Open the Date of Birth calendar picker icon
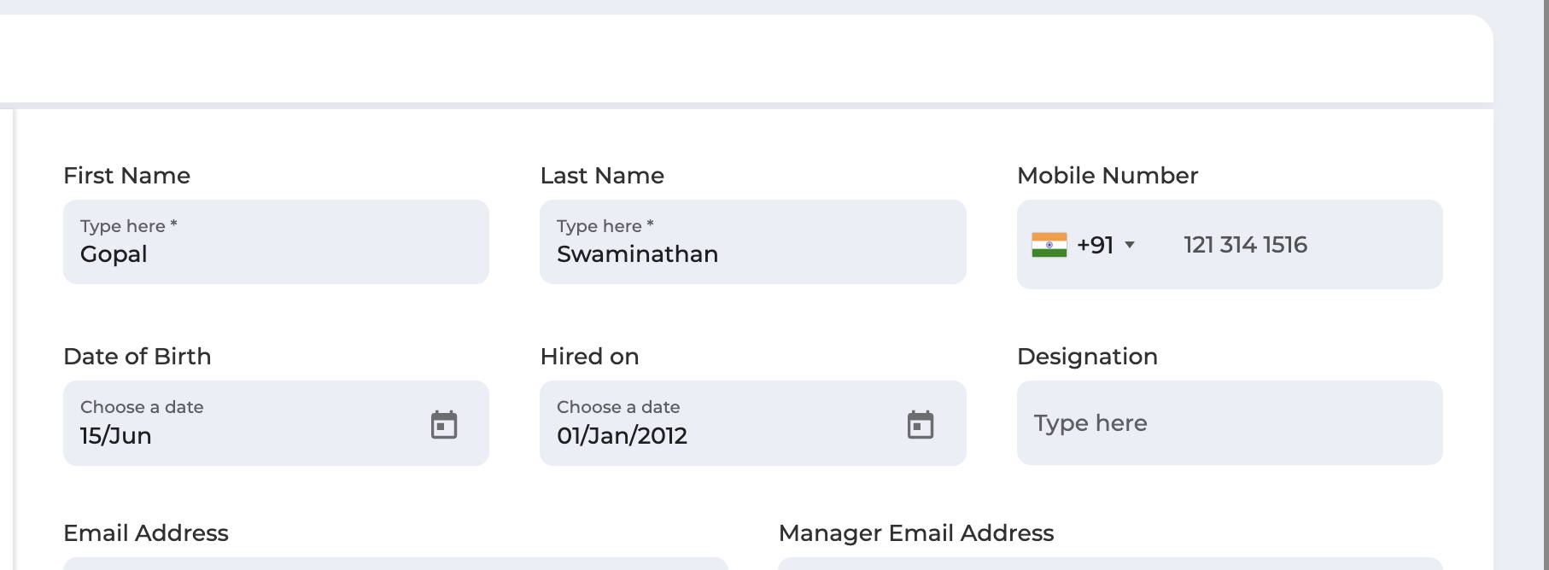The height and width of the screenshot is (570, 1549). coord(444,424)
